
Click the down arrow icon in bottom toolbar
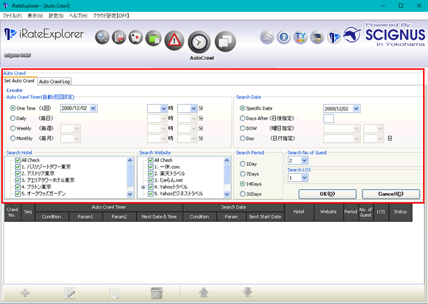coord(247,292)
